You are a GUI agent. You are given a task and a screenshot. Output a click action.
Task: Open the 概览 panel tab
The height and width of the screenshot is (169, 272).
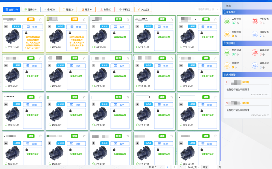pos(228,6)
